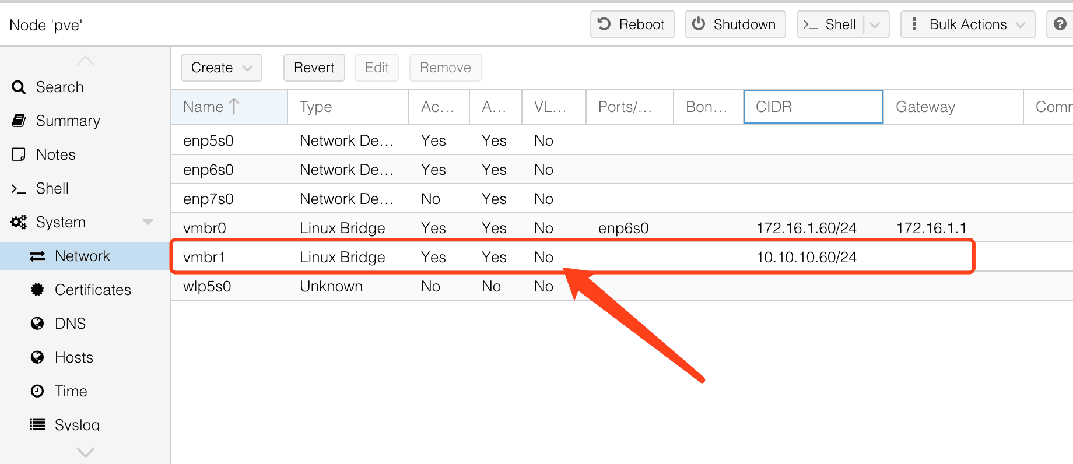
Task: Open the Network menu item
Action: click(82, 256)
